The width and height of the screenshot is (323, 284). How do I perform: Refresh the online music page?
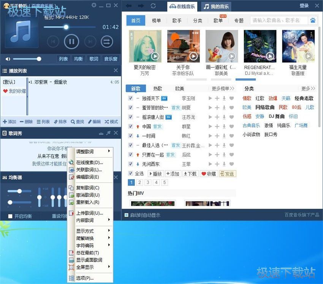pyautogui.click(x=153, y=6)
